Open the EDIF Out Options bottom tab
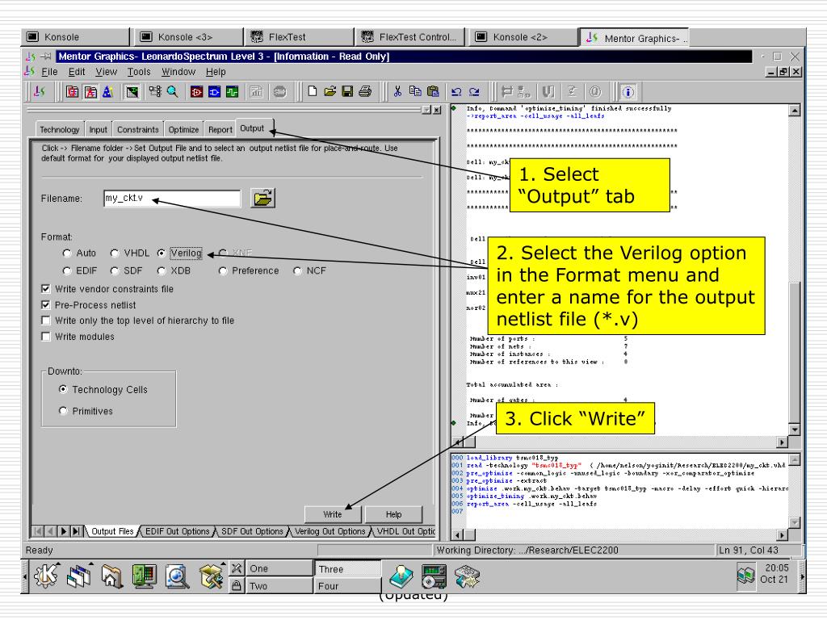Screen dimensions: 827x620 tap(177, 531)
